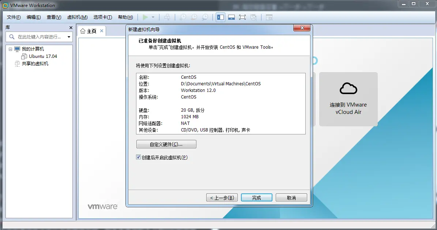Maximize the VMware Workstation window
The height and width of the screenshot is (230, 437).
[x=414, y=4]
